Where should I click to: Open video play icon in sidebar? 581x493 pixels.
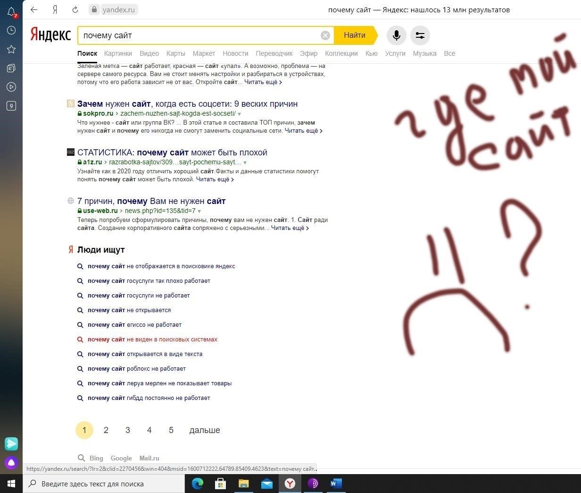coord(11,87)
